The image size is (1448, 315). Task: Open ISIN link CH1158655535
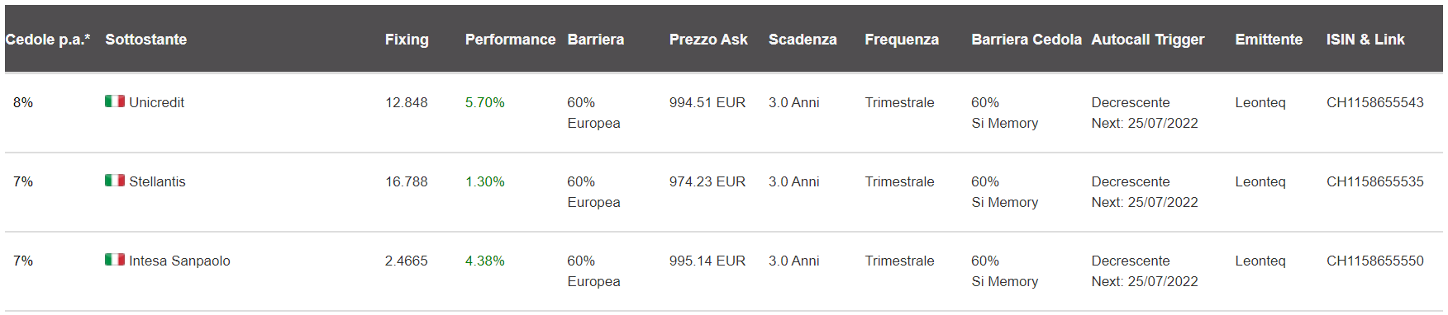1375,181
